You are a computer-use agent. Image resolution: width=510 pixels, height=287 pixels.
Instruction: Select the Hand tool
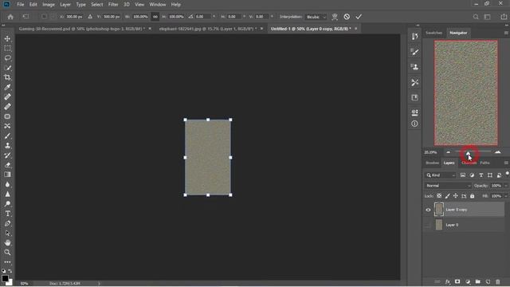tap(7, 242)
